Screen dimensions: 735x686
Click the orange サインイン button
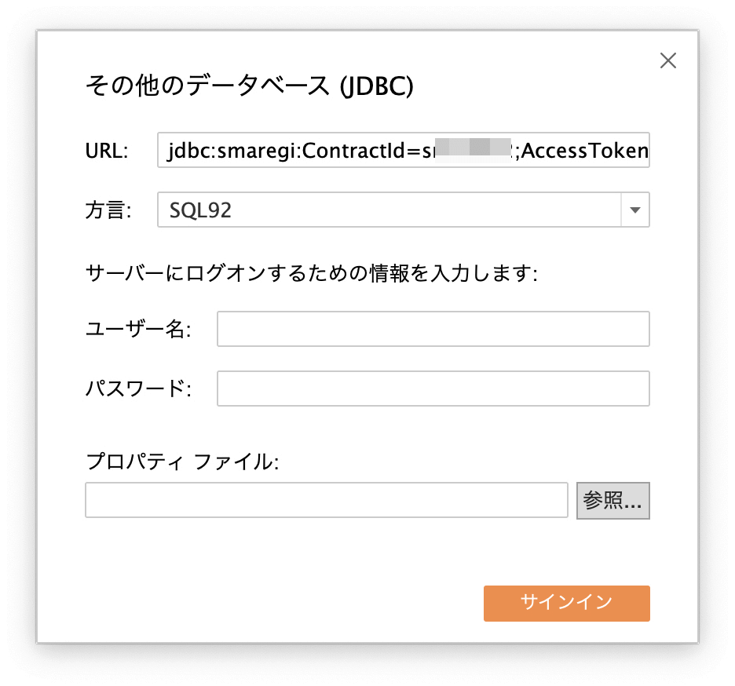[566, 603]
